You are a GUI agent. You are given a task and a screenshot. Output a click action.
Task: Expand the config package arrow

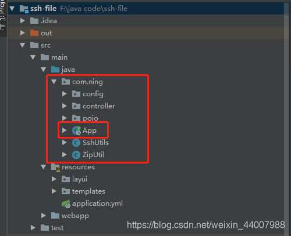click(65, 94)
